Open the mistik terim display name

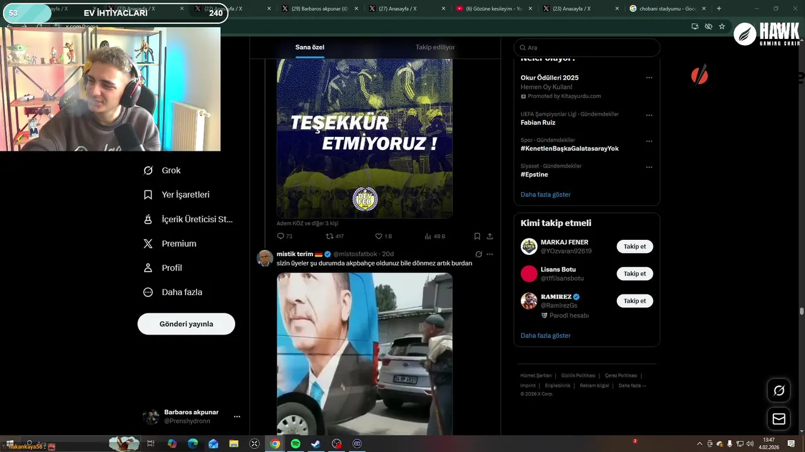tap(295, 254)
